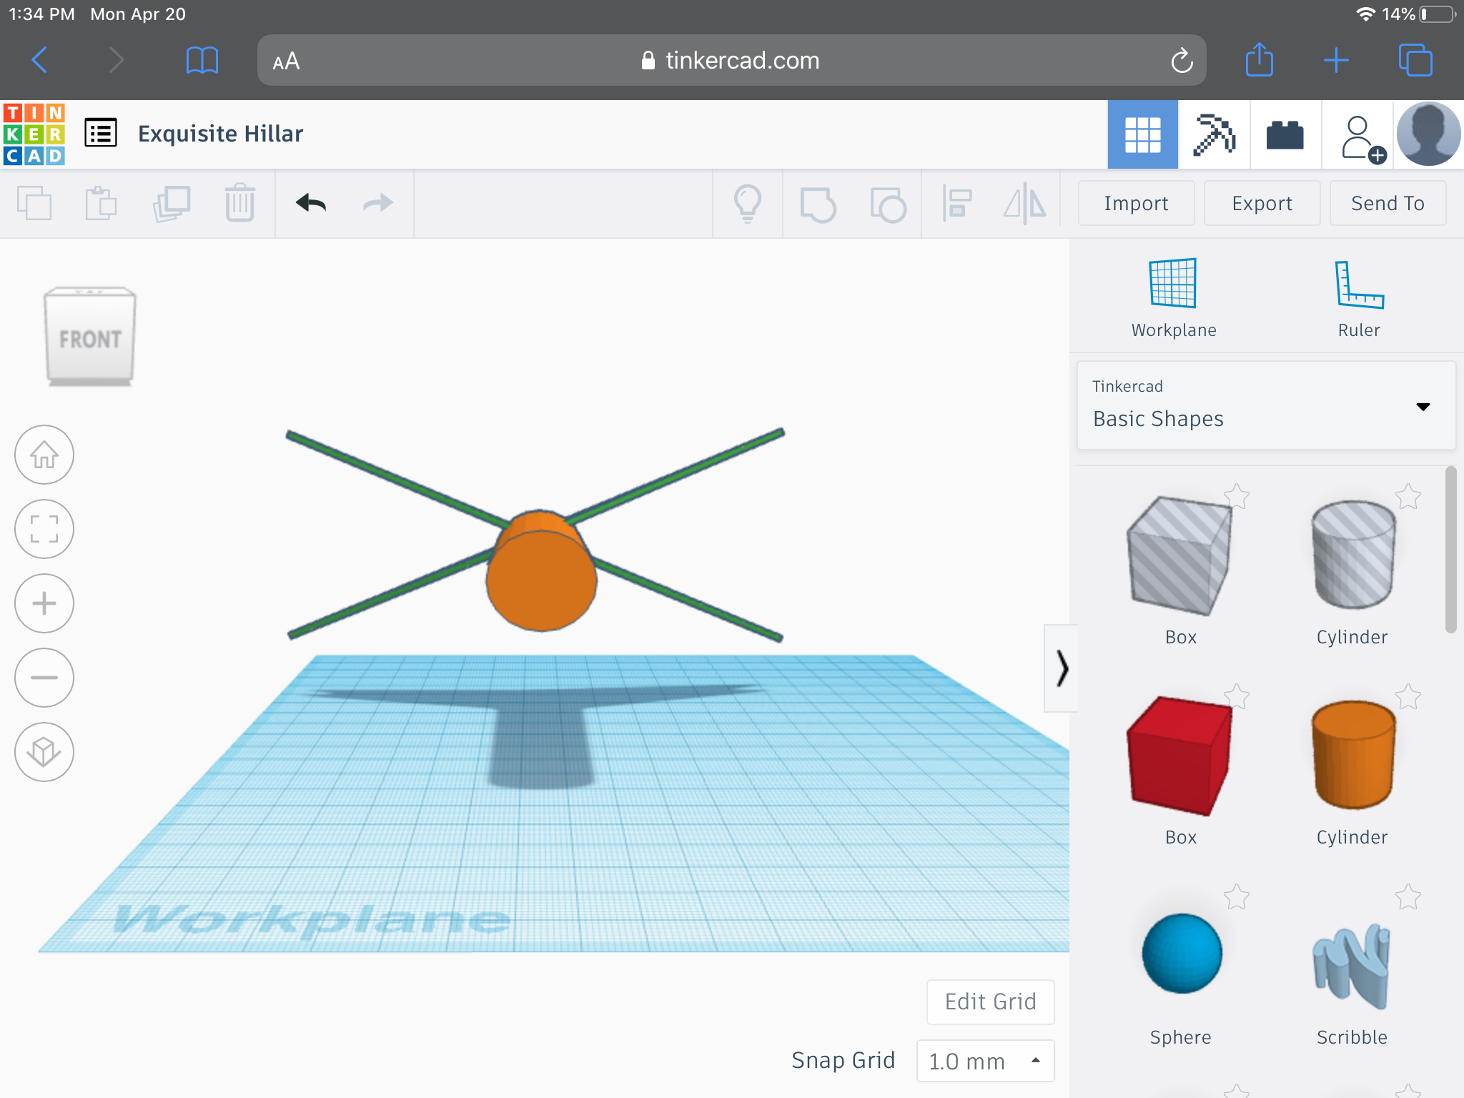Collapse the shapes panel with the chevron
1464x1098 pixels.
coord(1062,668)
